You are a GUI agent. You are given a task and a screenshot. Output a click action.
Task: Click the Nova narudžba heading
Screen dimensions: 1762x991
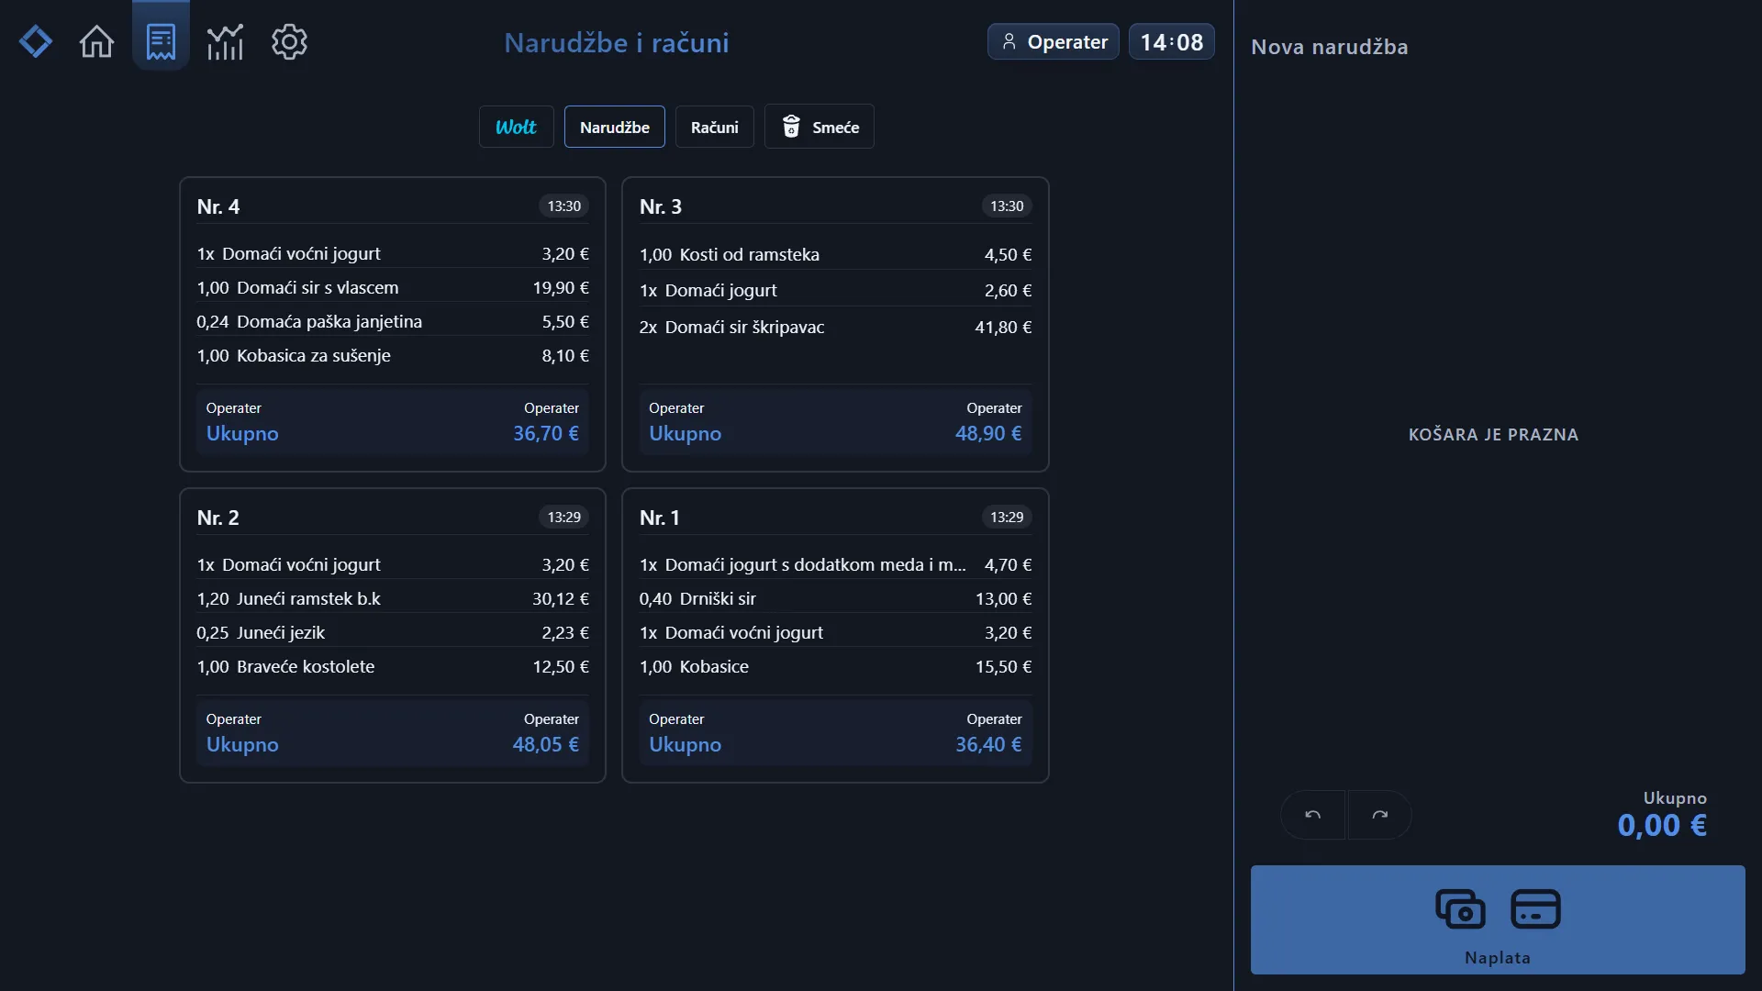pos(1329,47)
